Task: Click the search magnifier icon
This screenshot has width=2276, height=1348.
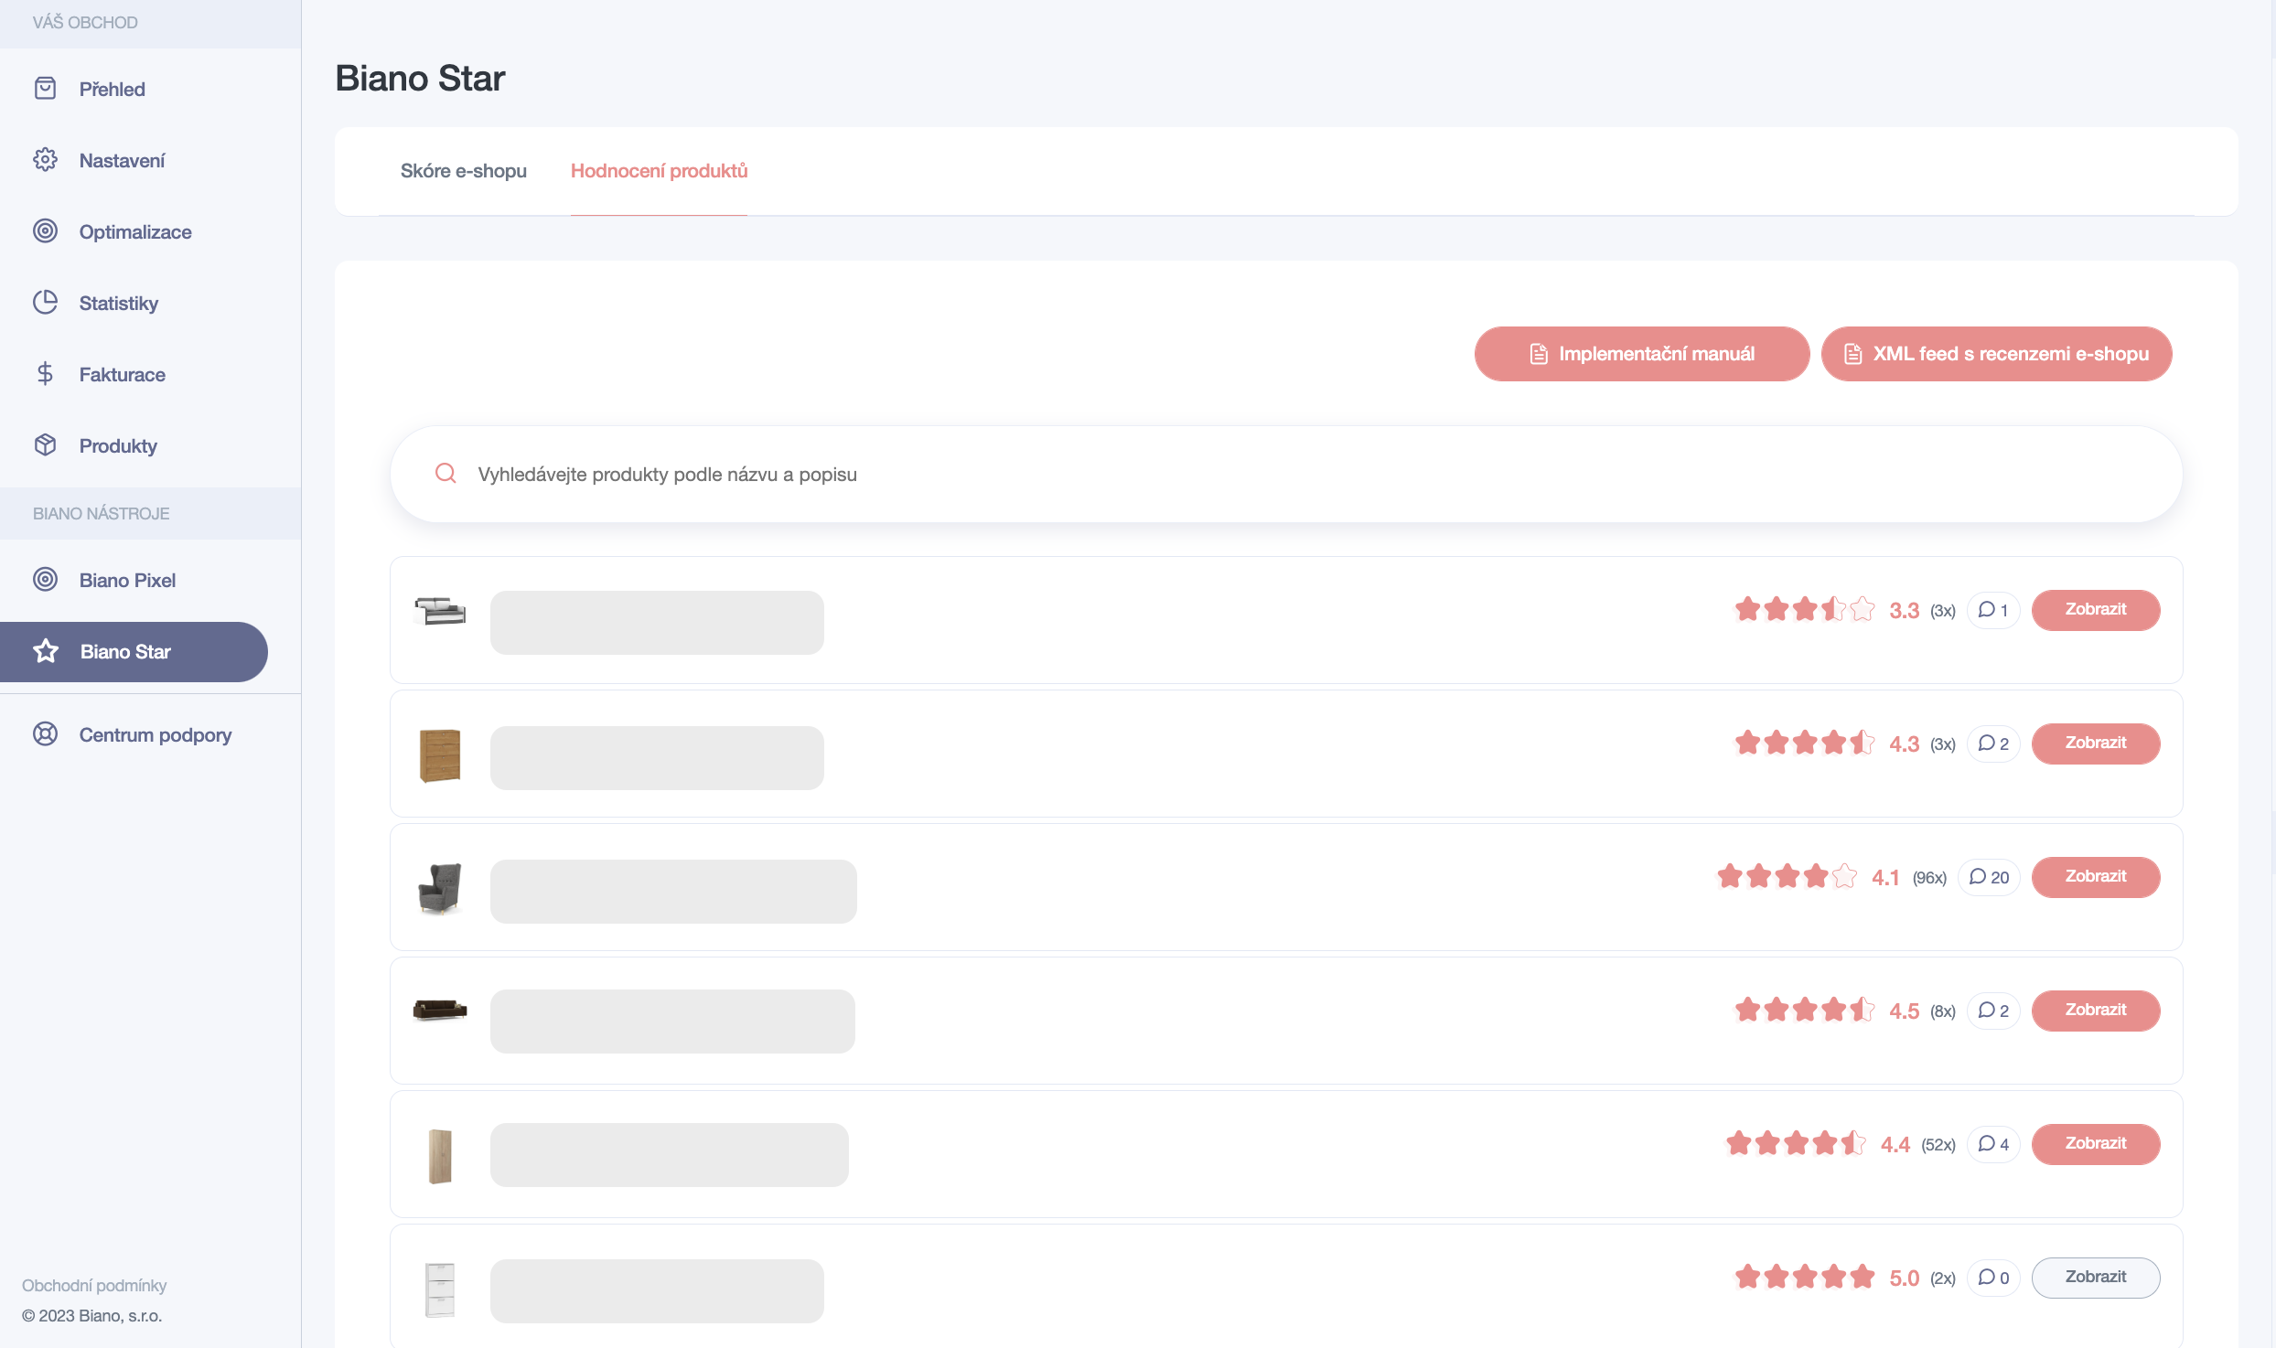Action: [446, 474]
